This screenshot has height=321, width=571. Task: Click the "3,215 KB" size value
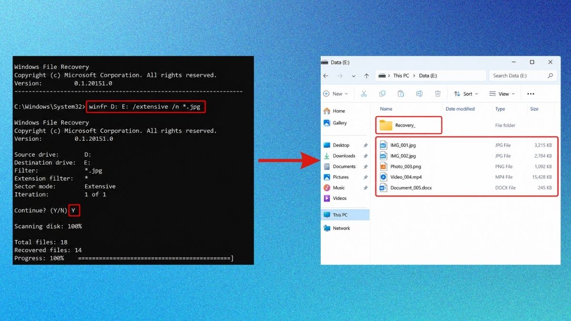(x=543, y=145)
